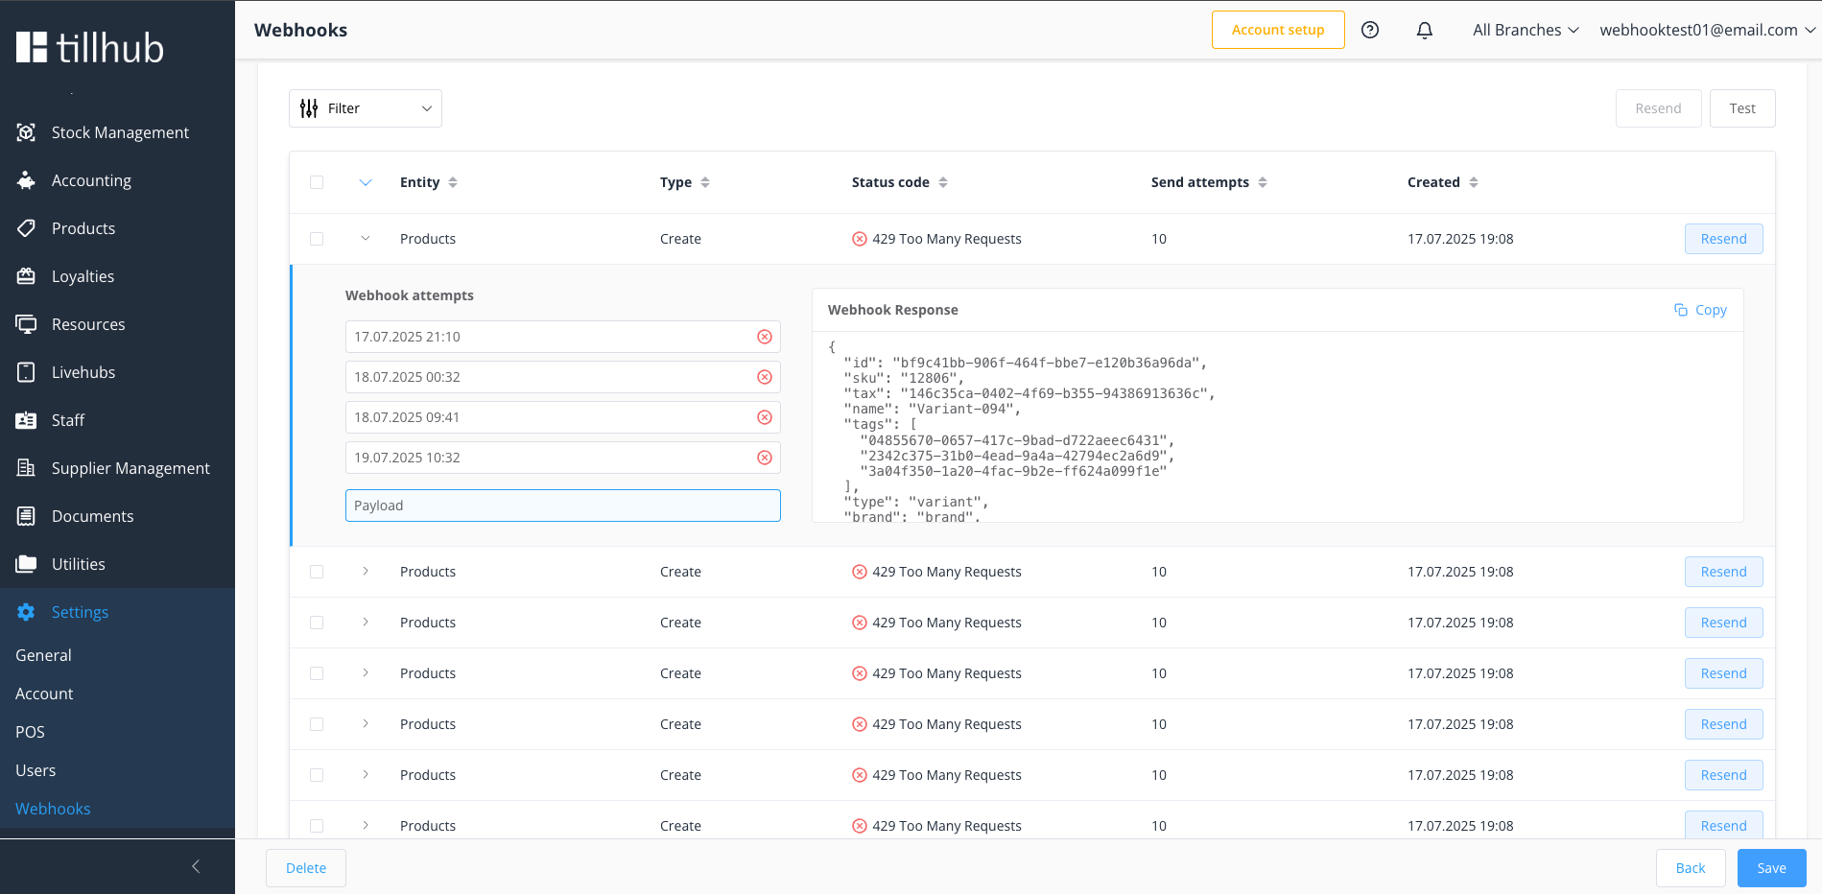Click the Account setup button
This screenshot has height=894, width=1822.
point(1278,30)
